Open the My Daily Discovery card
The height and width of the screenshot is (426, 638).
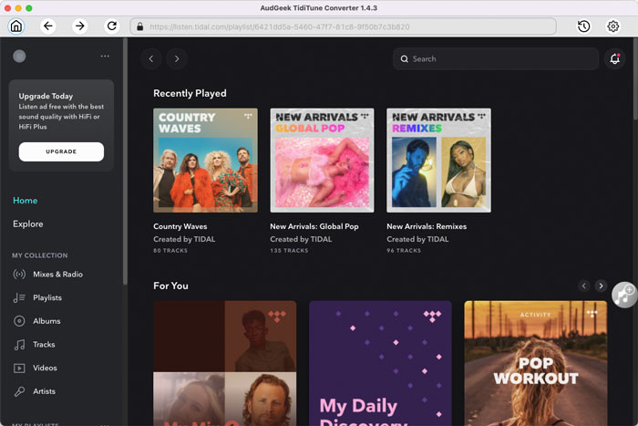(x=380, y=363)
